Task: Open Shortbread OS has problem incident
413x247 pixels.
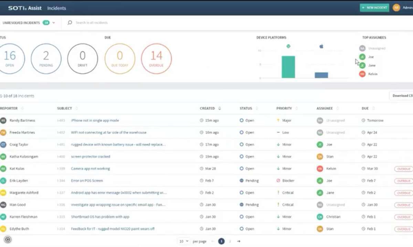Action: coord(100,216)
